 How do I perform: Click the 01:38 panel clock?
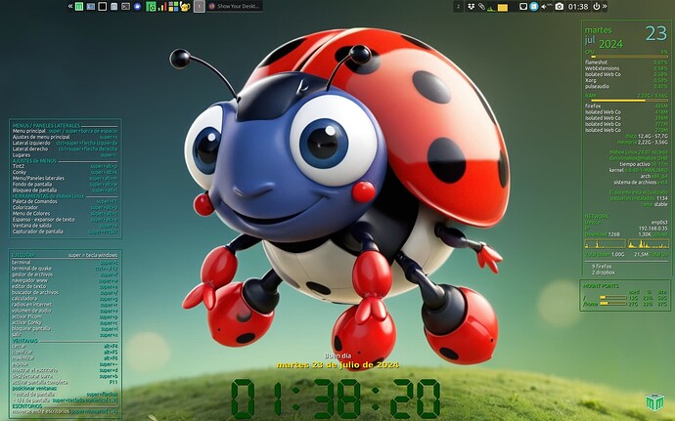[x=578, y=6]
